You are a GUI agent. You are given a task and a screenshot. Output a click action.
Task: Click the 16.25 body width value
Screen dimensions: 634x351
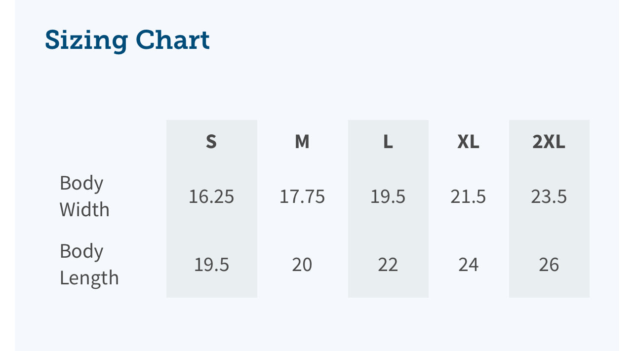pyautogui.click(x=211, y=197)
